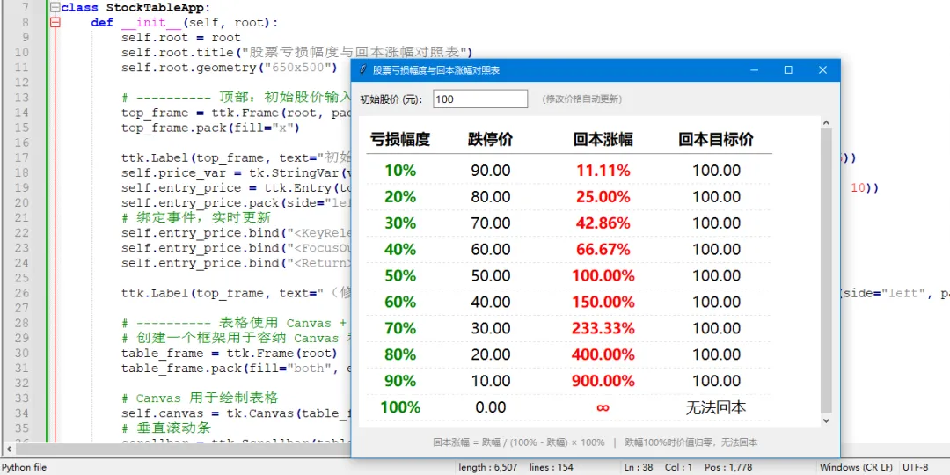The image size is (950, 475).
Task: Click the 回本目标价 column header
Action: coord(717,140)
